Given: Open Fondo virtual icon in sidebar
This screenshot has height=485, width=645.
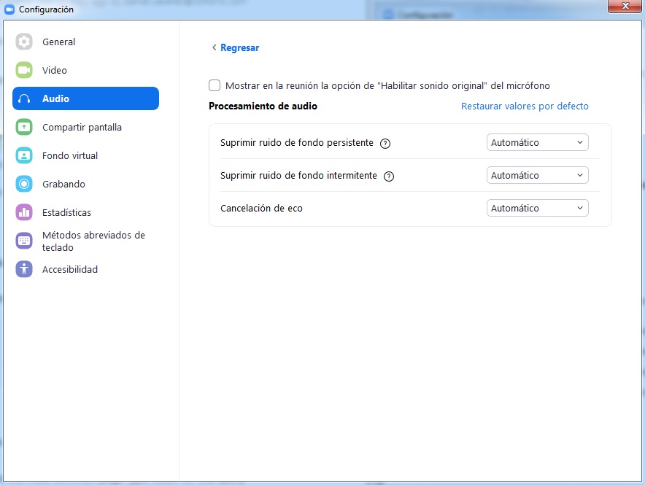Looking at the screenshot, I should pos(24,156).
